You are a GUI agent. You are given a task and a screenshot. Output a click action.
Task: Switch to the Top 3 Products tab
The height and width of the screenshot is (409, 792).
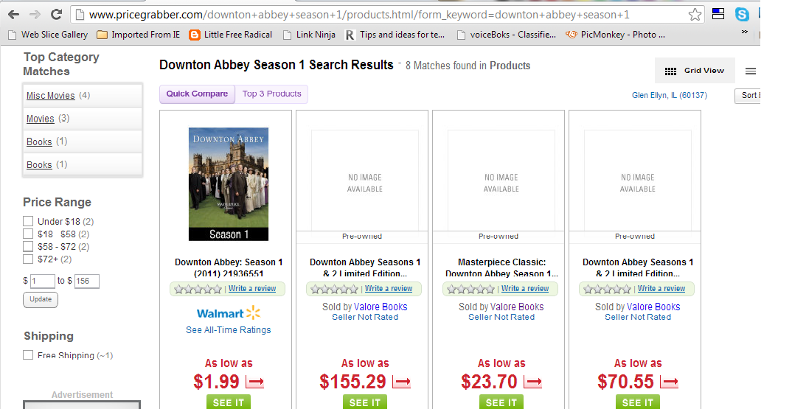[271, 94]
